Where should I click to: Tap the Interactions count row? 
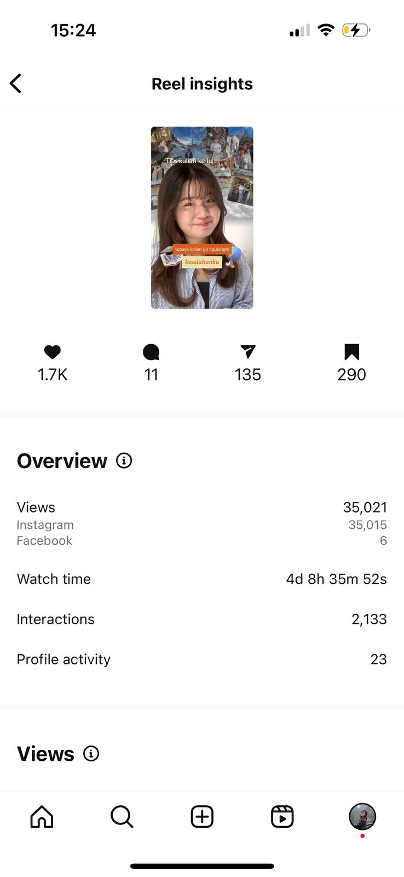tap(201, 619)
